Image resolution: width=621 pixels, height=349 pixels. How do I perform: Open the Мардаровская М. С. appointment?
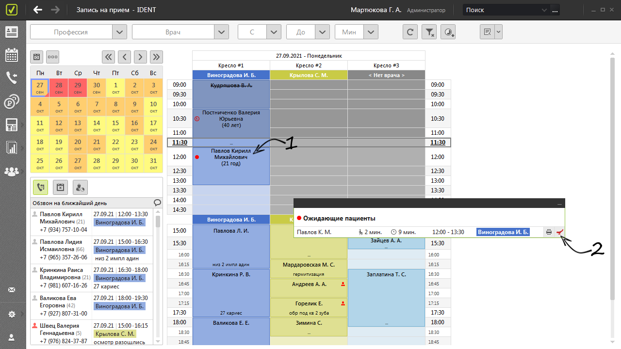click(309, 269)
